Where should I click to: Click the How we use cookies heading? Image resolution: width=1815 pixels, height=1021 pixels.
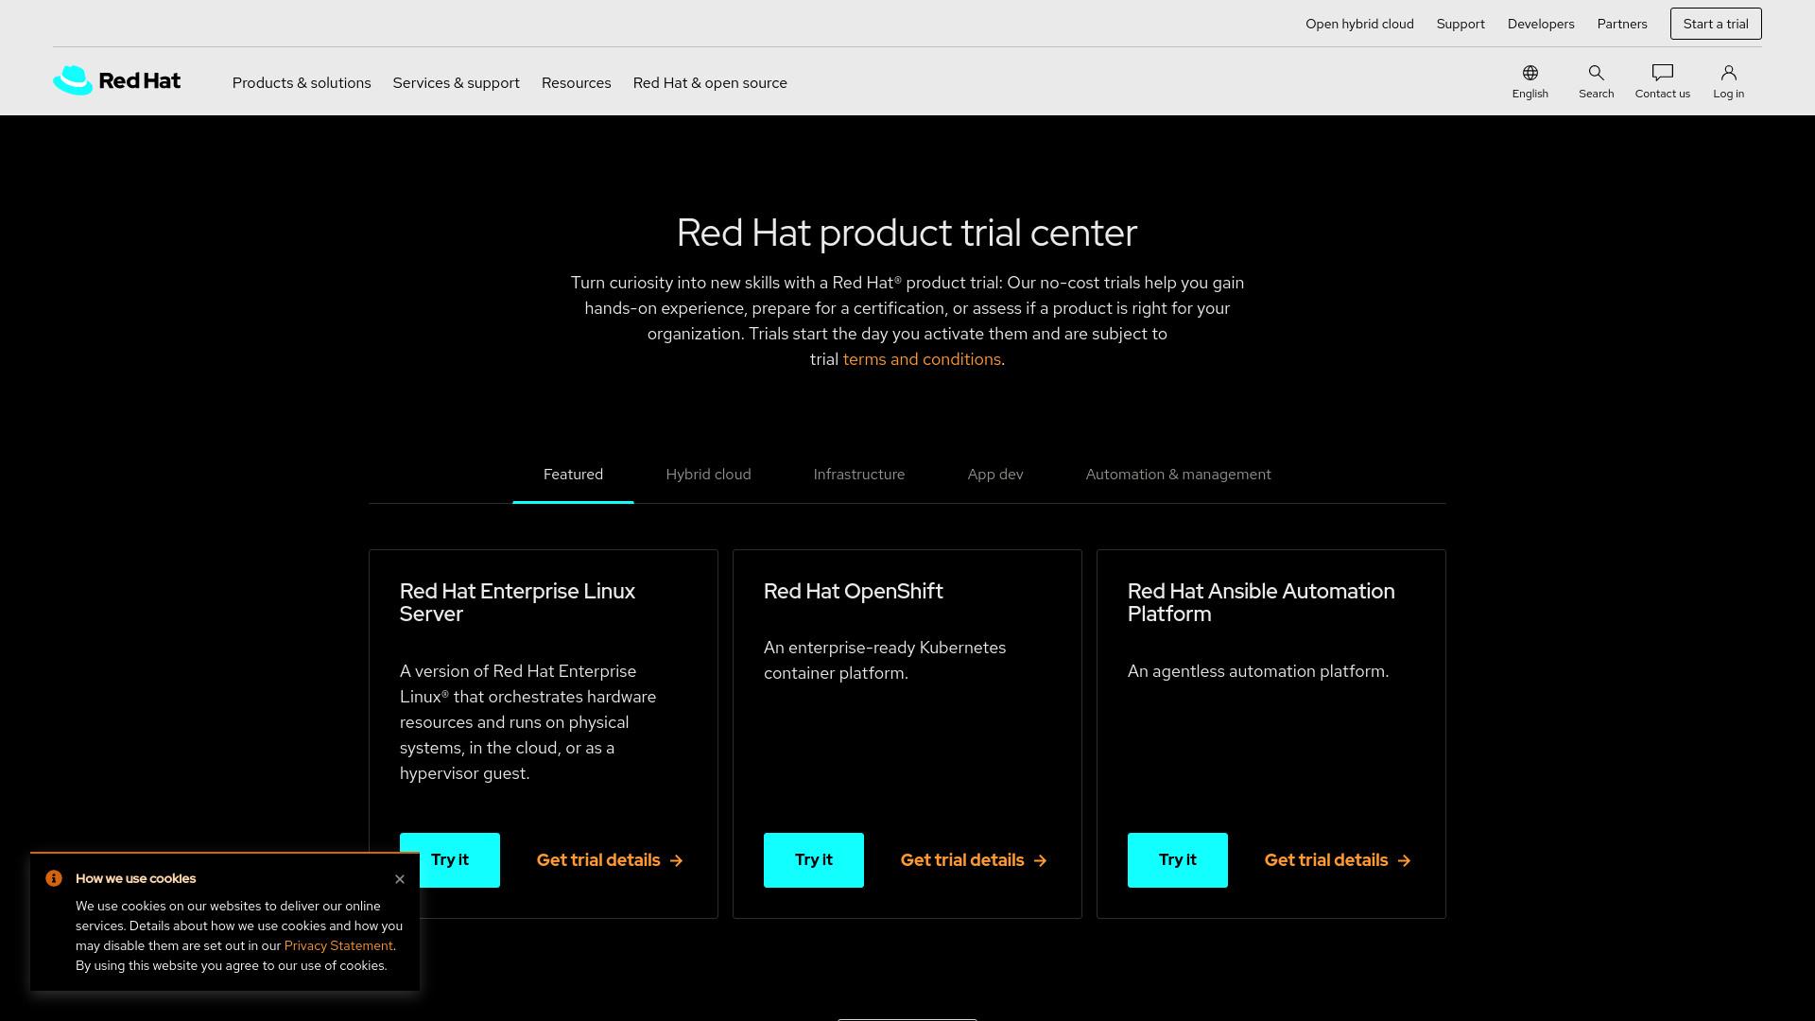135,878
